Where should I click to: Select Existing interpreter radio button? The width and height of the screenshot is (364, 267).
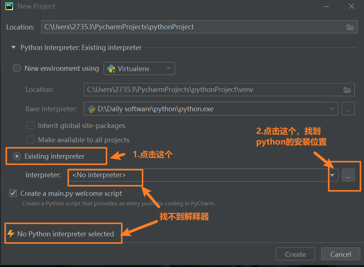(17, 156)
